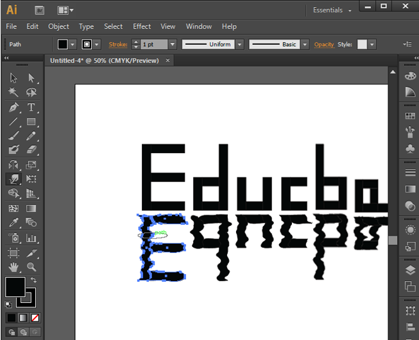This screenshot has width=419, height=340.
Task: Select the Column Graph tool
Action: click(31, 238)
